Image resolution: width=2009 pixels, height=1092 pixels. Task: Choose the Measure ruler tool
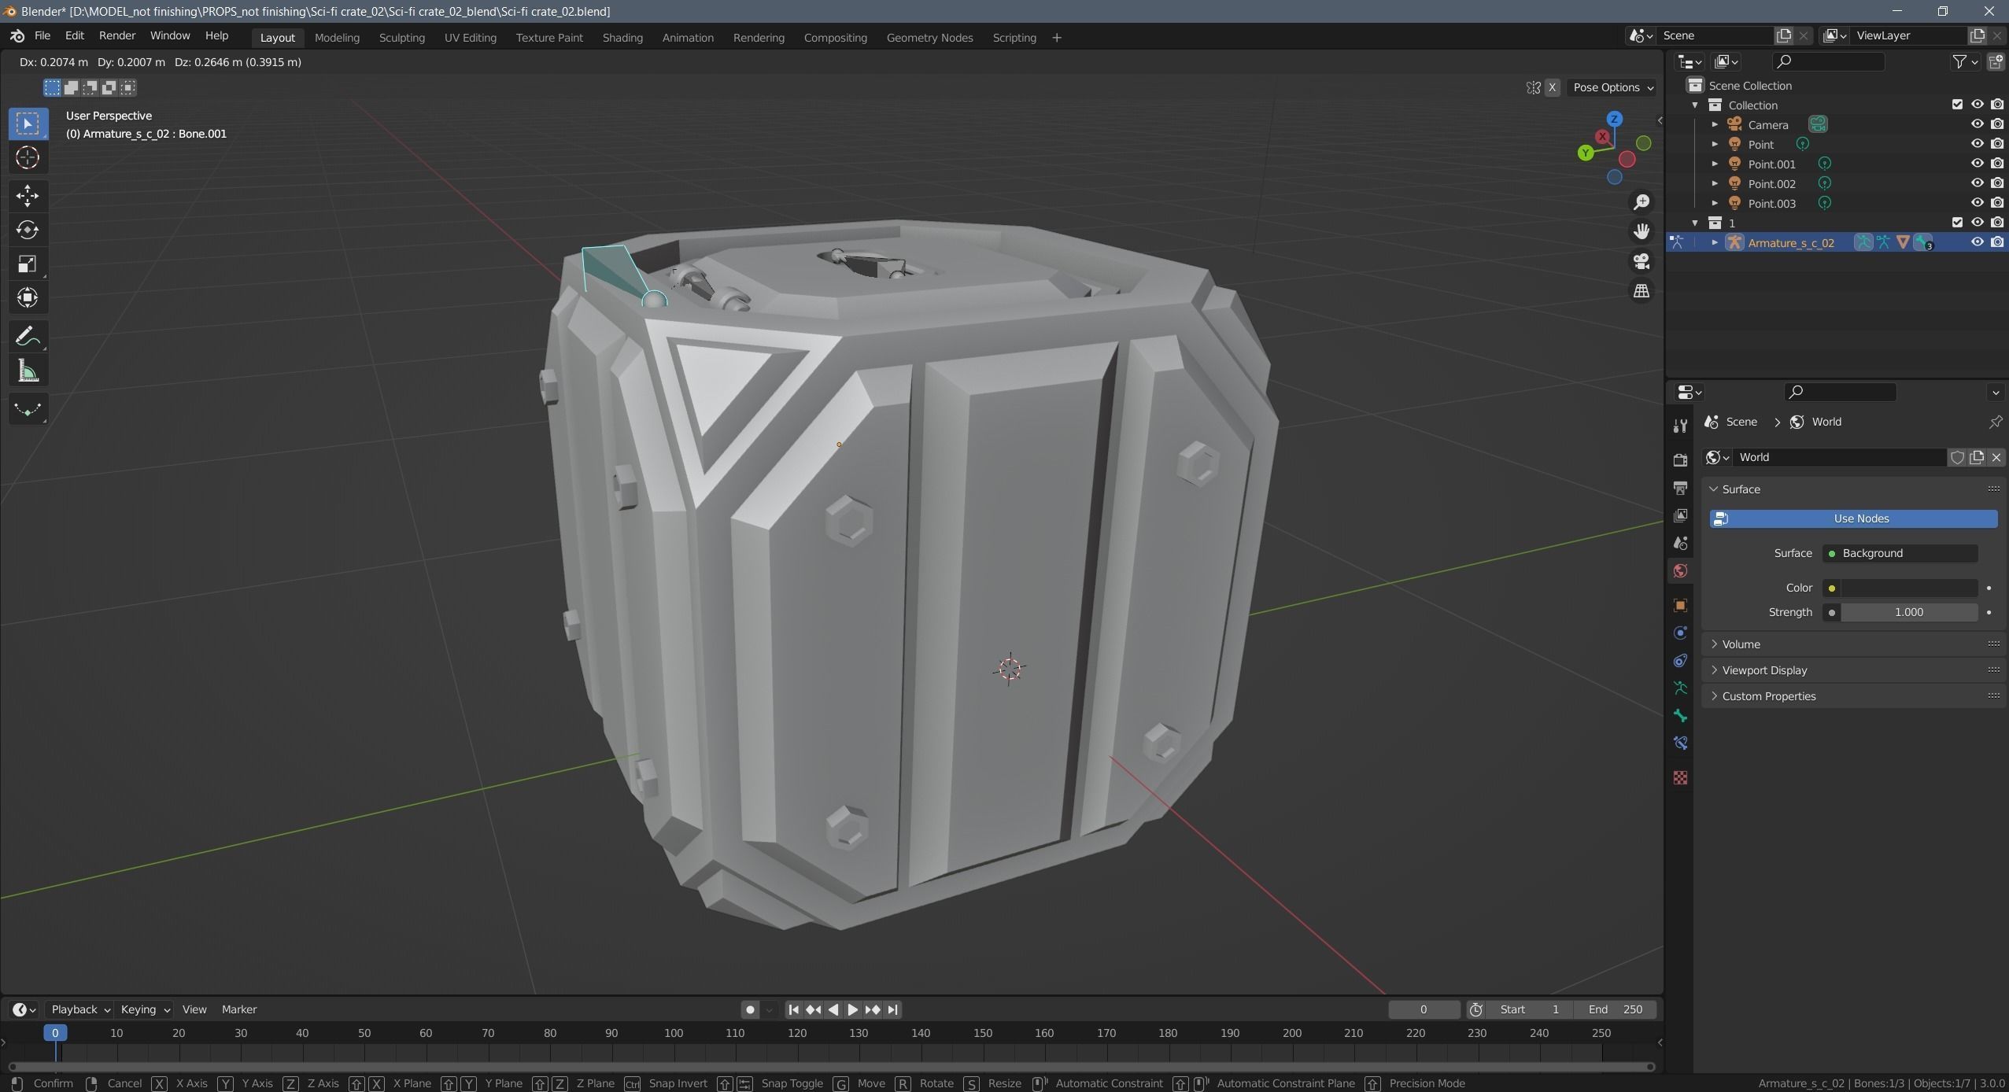click(x=28, y=371)
